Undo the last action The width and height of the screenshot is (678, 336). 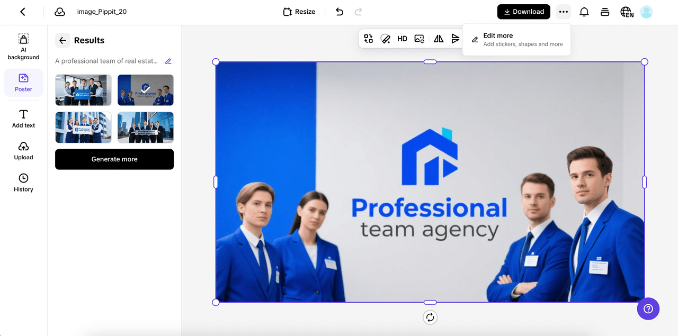(340, 12)
